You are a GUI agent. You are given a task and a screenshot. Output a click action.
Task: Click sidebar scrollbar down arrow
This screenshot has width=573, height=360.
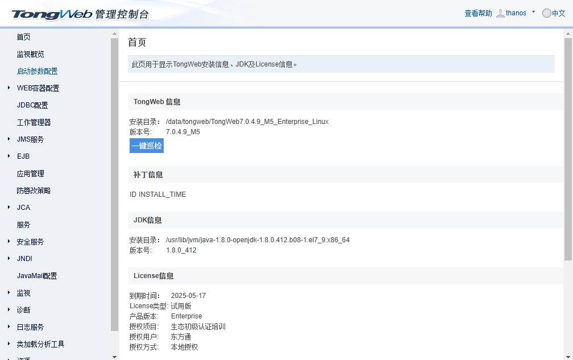pos(114,357)
